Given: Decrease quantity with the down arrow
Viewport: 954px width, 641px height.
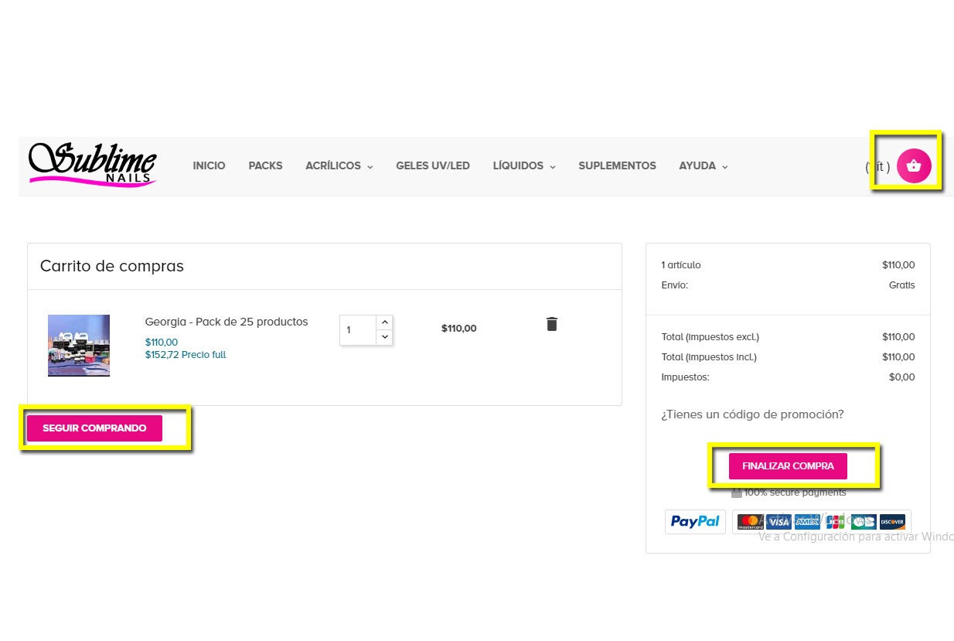Looking at the screenshot, I should click(385, 337).
